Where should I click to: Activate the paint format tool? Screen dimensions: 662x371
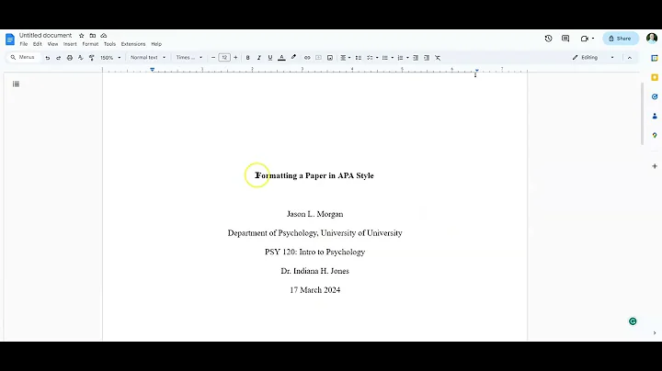pyautogui.click(x=92, y=58)
